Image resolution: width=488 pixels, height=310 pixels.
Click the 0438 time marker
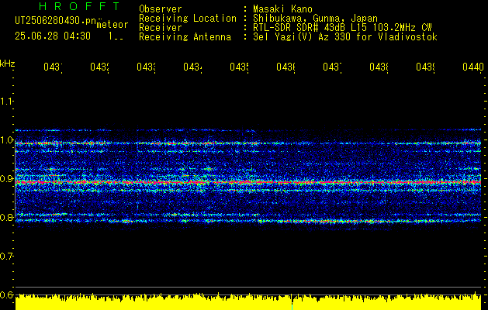coord(379,67)
